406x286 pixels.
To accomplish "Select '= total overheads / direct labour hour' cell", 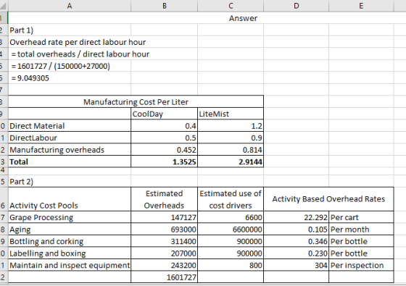I will point(70,54).
